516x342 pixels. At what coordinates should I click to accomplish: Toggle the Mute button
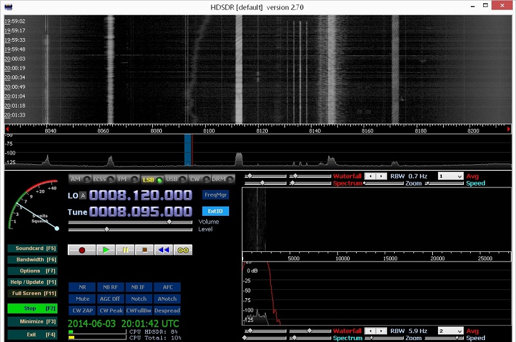tap(82, 299)
